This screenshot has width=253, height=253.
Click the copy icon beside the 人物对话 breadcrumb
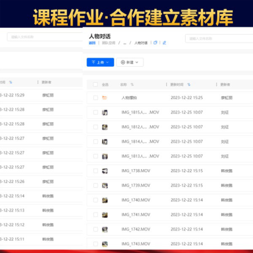click(156, 43)
